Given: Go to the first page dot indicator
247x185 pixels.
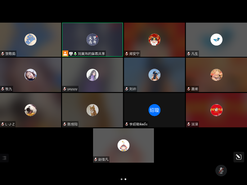Looking at the screenshot, I should pos(121,179).
